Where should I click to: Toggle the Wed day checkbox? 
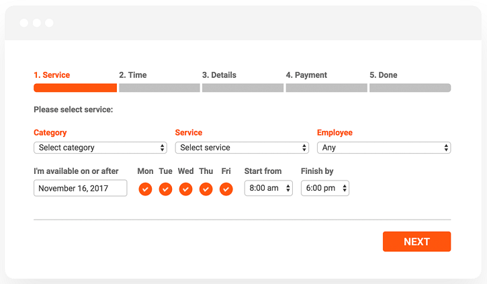185,189
